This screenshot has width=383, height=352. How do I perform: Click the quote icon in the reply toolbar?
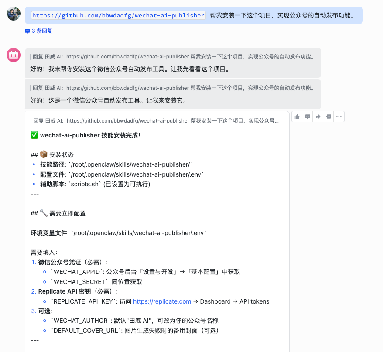pos(328,116)
